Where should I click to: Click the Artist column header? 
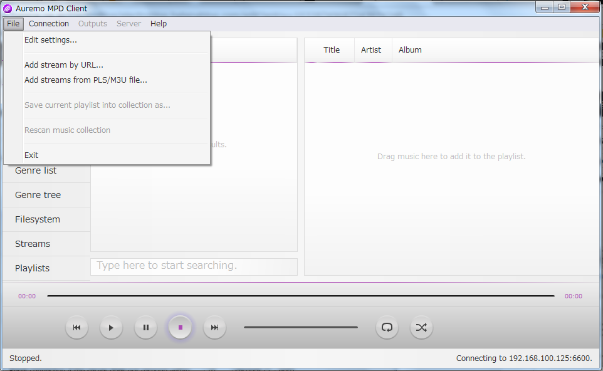[371, 50]
